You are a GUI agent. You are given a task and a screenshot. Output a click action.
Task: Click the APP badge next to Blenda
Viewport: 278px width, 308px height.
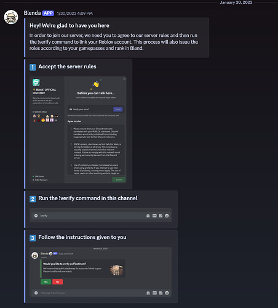tap(48, 13)
